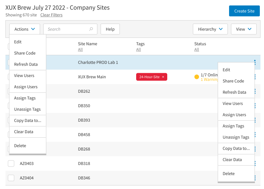Choose Assign Tags in the Actions dropdown menu
Image resolution: width=264 pixels, height=189 pixels.
pyautogui.click(x=28, y=98)
